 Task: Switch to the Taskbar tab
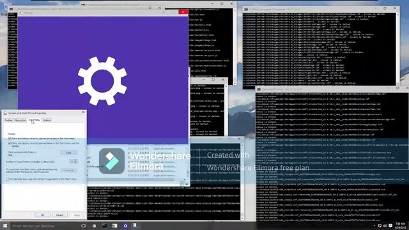[x=8, y=120]
